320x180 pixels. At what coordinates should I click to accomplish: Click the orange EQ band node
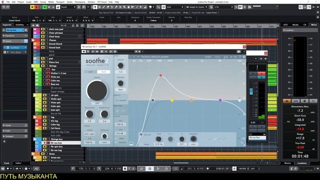tap(191, 100)
